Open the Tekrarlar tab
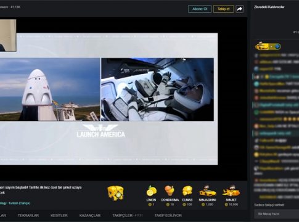Image resolution: width=299 pixels, height=222 pixels. point(28,215)
